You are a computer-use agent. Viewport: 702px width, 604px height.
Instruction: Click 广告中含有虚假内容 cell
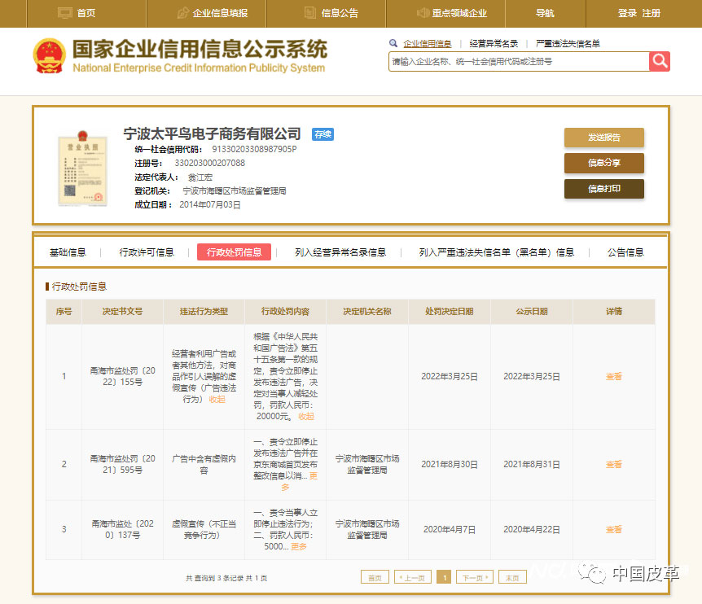click(204, 465)
